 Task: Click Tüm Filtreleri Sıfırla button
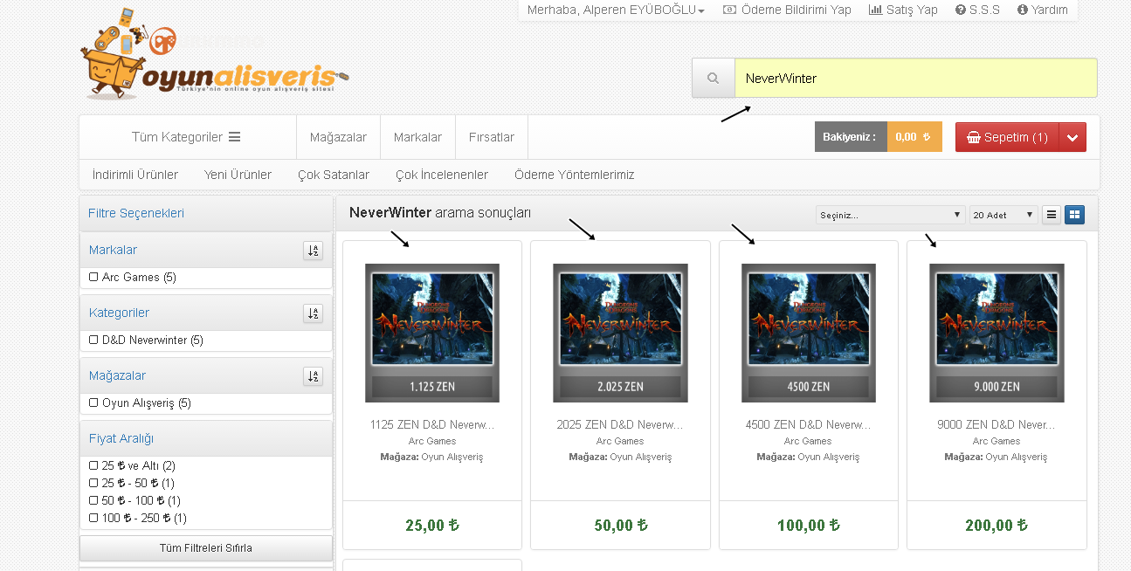point(206,548)
